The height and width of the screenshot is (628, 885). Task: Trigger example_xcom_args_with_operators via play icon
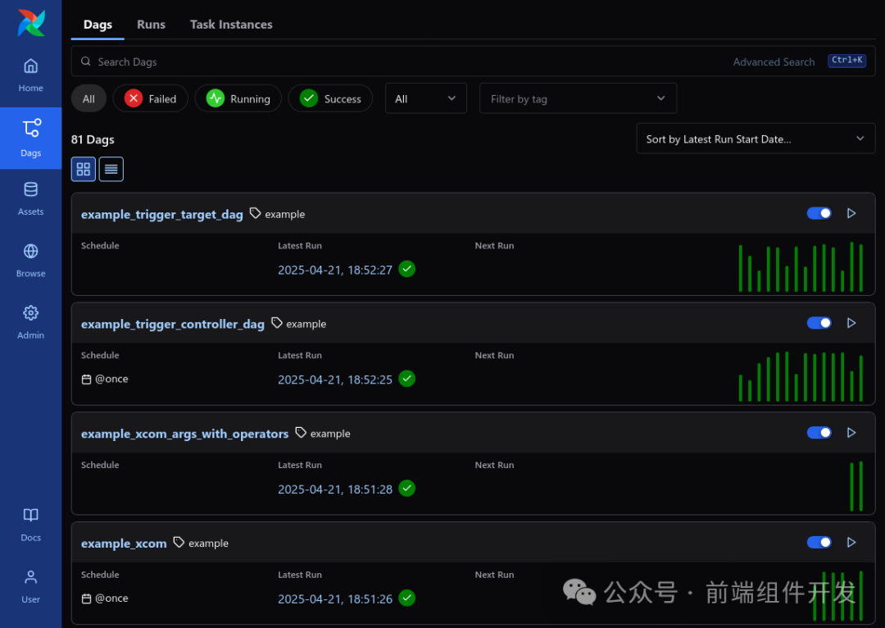click(x=851, y=433)
